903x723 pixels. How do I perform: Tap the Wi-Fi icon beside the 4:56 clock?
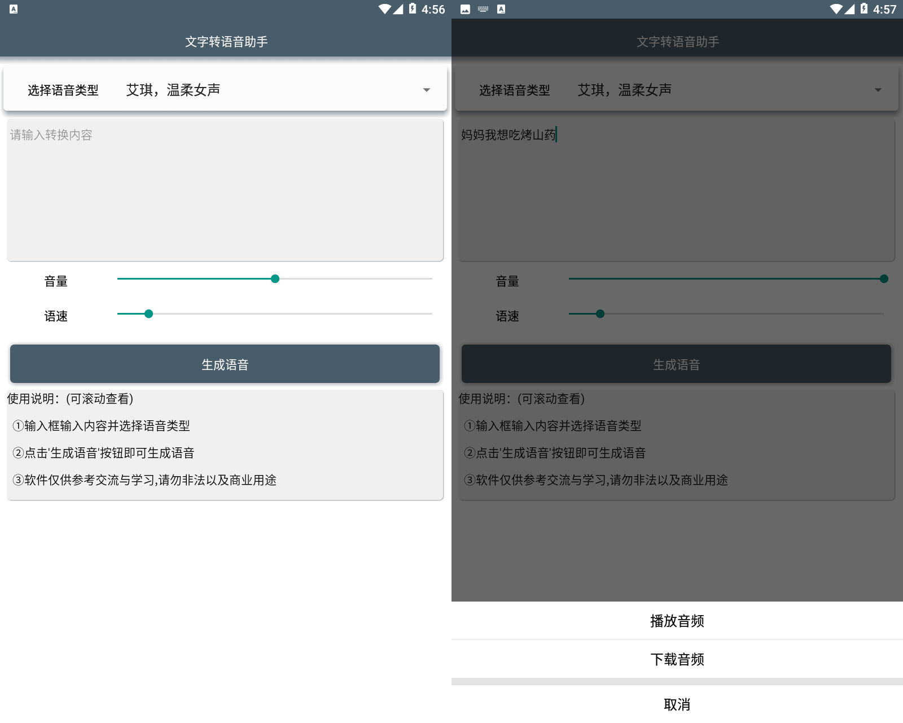click(x=384, y=9)
